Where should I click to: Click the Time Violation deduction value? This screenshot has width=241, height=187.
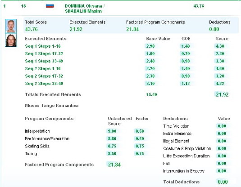coord(222,126)
